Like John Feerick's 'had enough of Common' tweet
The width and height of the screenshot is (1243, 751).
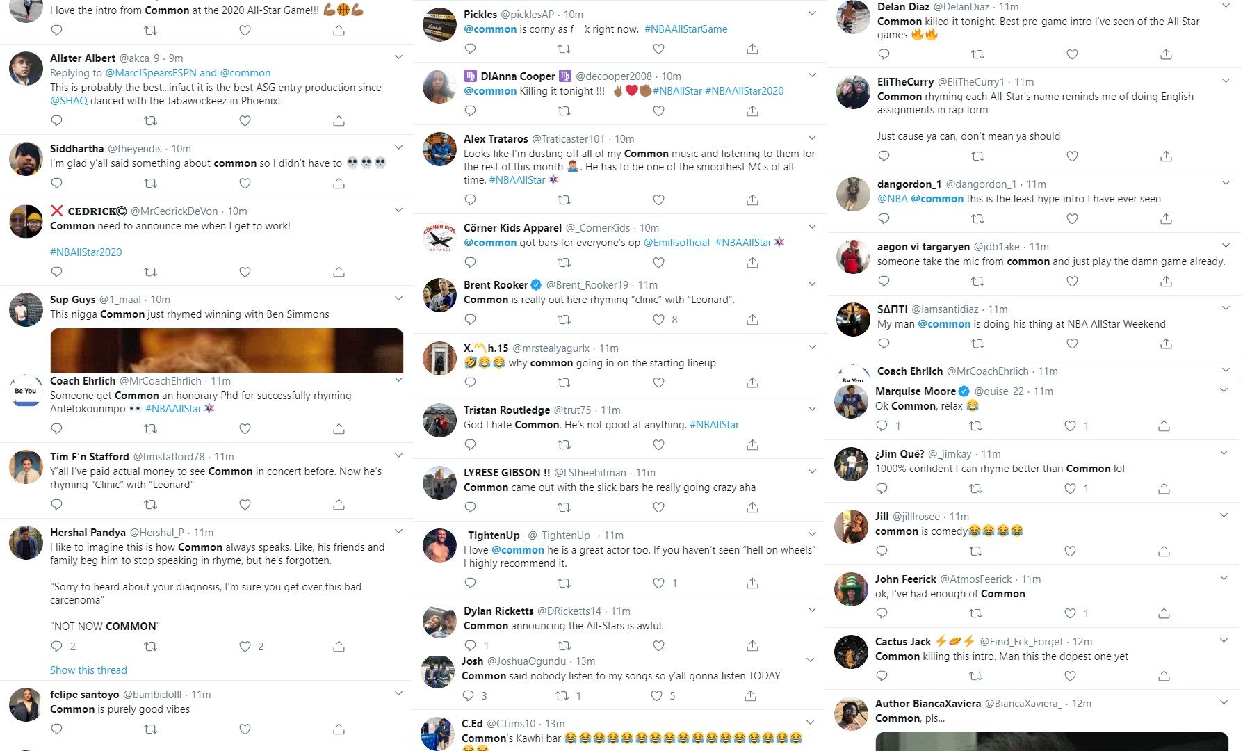pyautogui.click(x=1070, y=613)
